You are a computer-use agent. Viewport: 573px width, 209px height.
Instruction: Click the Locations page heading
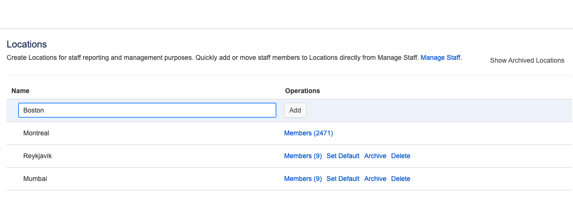tap(27, 44)
